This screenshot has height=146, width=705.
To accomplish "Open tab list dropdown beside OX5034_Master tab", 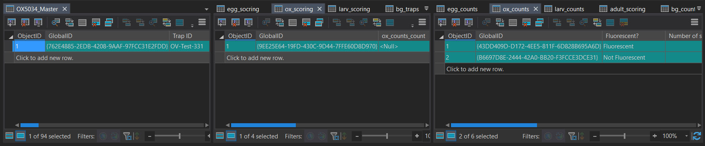I will tap(207, 9).
